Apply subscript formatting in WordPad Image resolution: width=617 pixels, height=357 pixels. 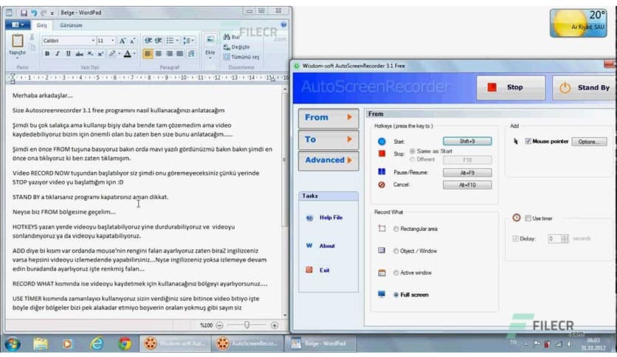point(90,53)
